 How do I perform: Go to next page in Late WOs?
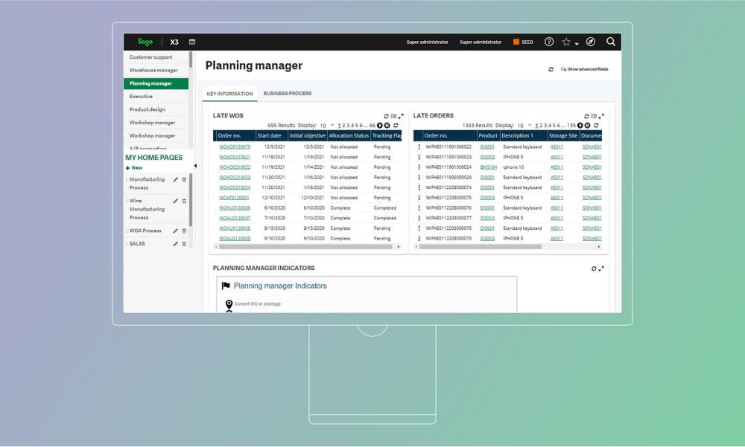point(380,126)
